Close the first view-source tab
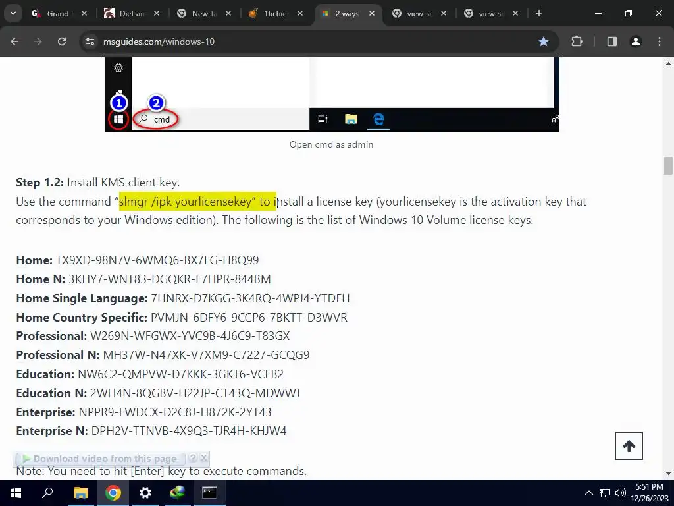674x506 pixels. [x=444, y=13]
